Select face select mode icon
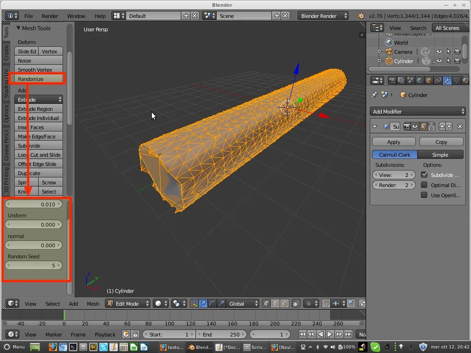The width and height of the screenshot is (471, 353). tap(284, 303)
